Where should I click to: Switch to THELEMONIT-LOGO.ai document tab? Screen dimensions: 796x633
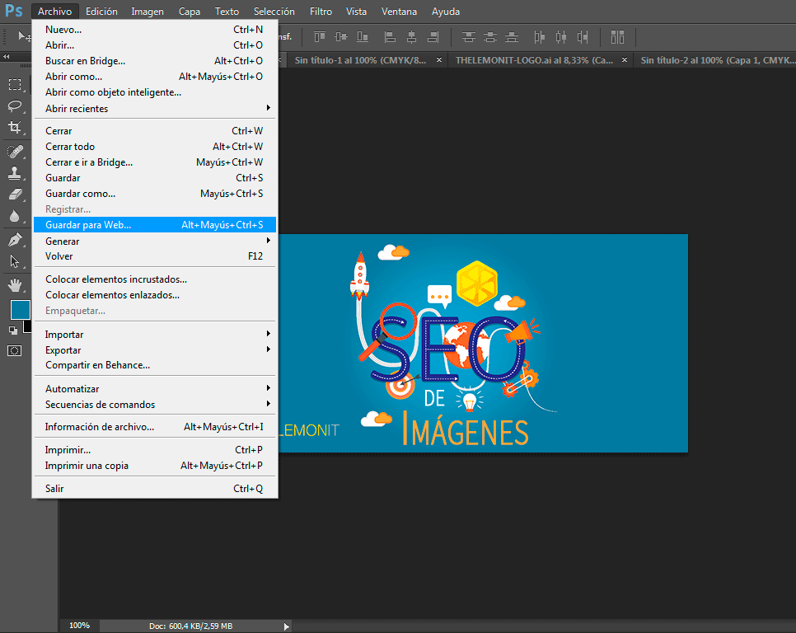pos(534,60)
